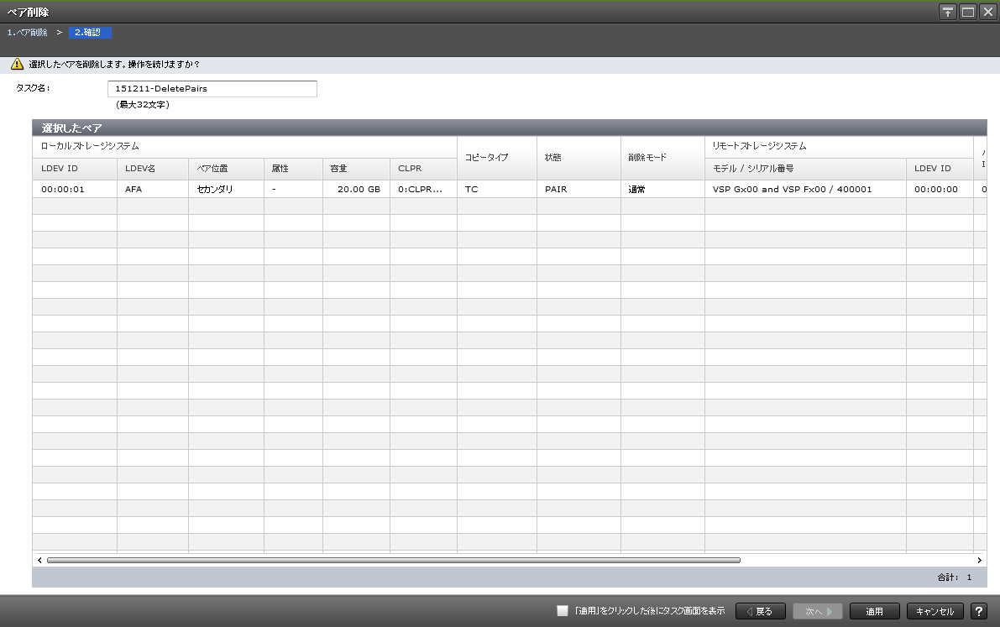
Task: Click the PAIR status cell
Action: click(579, 189)
